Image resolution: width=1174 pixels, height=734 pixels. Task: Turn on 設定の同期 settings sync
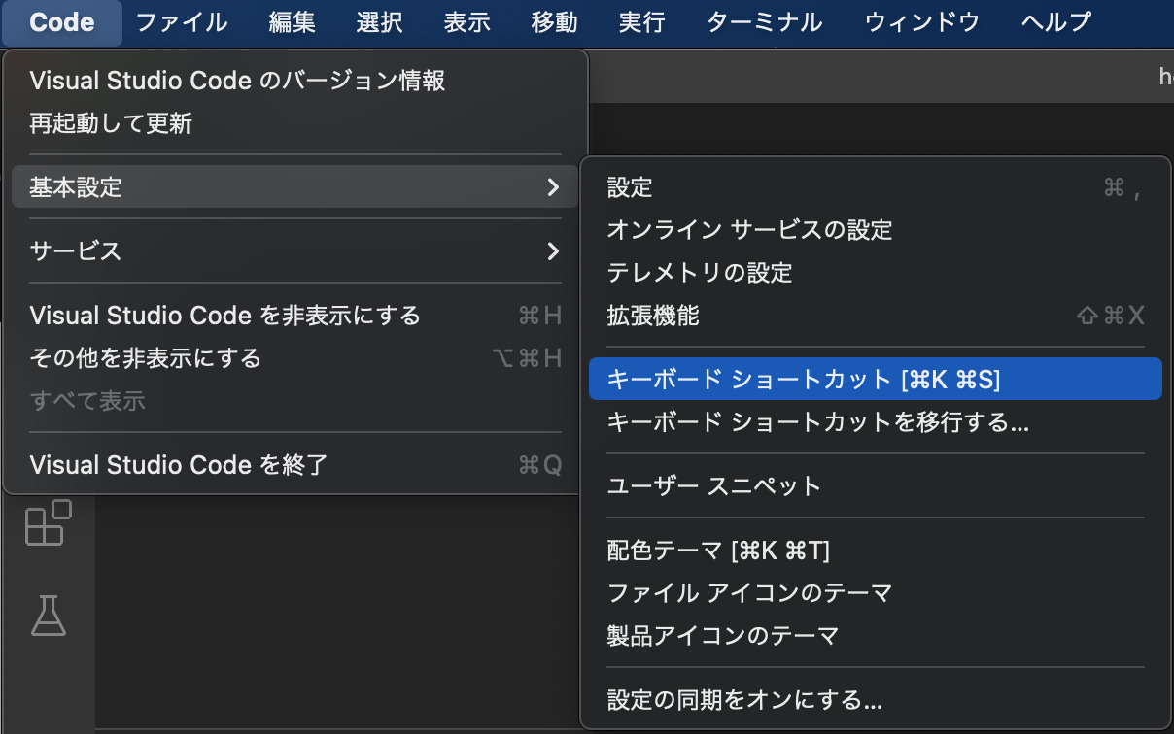[x=744, y=700]
